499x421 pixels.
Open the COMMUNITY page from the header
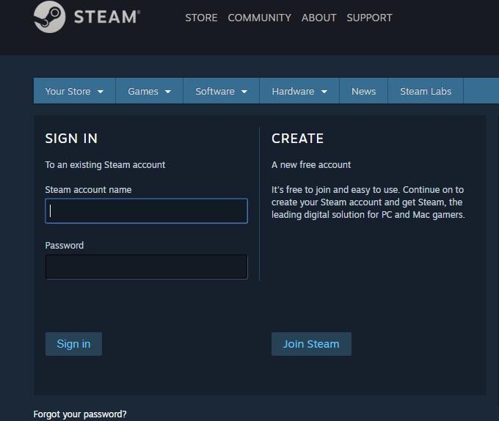259,18
